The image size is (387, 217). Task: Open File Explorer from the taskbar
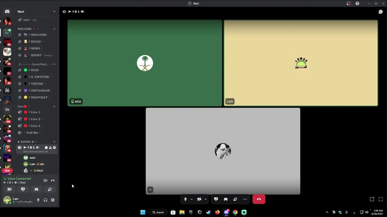coord(182,212)
